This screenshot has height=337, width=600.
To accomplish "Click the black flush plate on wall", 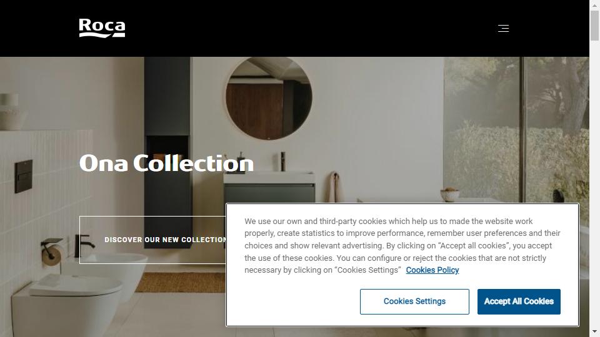I will pyautogui.click(x=23, y=177).
